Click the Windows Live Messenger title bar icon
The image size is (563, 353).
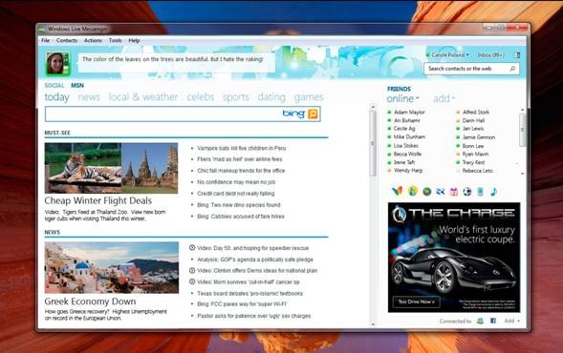click(42, 29)
